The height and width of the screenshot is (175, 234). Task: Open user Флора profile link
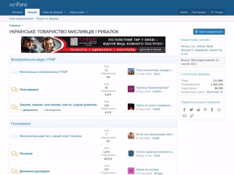coord(158,174)
